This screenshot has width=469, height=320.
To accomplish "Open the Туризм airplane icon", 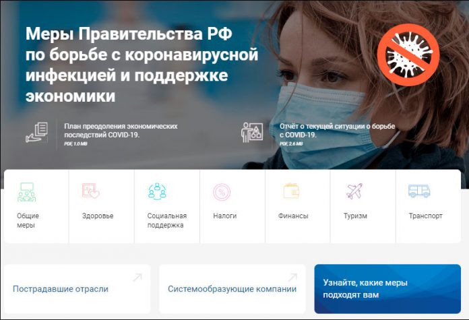I will [x=354, y=191].
